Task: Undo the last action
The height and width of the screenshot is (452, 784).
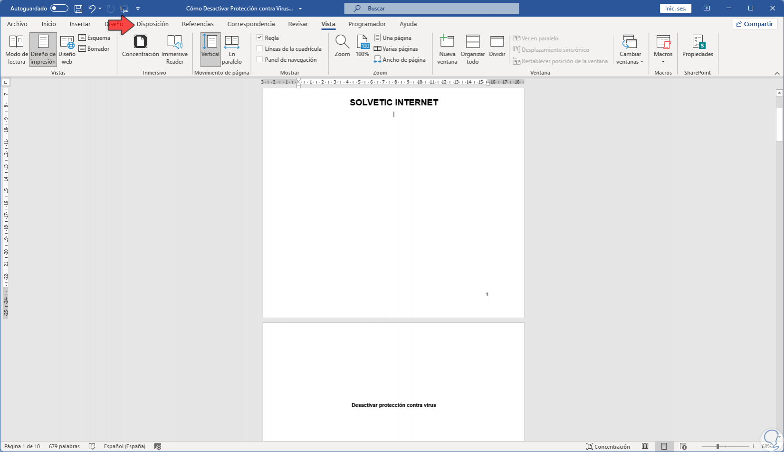Action: pos(92,9)
